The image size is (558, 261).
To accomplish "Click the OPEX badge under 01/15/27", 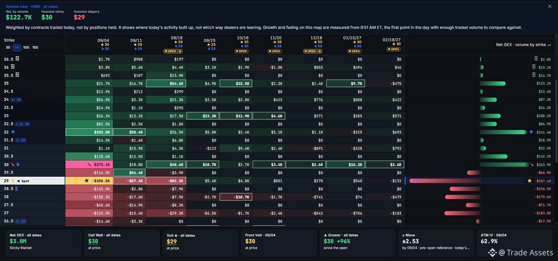I will [354, 51].
